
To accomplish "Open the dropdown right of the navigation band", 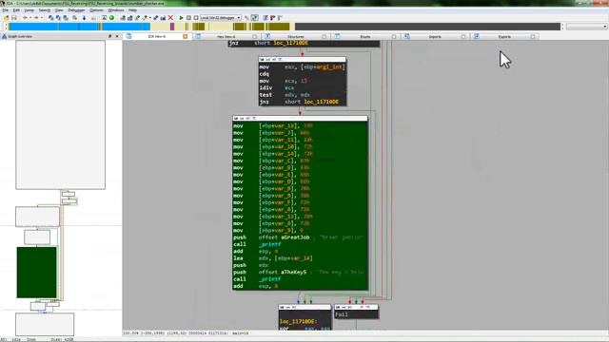I will click(x=605, y=27).
